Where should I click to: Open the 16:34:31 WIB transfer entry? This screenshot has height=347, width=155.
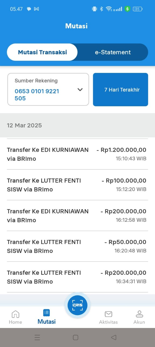(x=77, y=277)
